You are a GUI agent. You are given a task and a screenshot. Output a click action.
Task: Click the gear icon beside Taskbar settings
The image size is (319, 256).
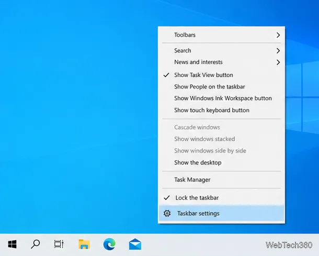(x=167, y=213)
